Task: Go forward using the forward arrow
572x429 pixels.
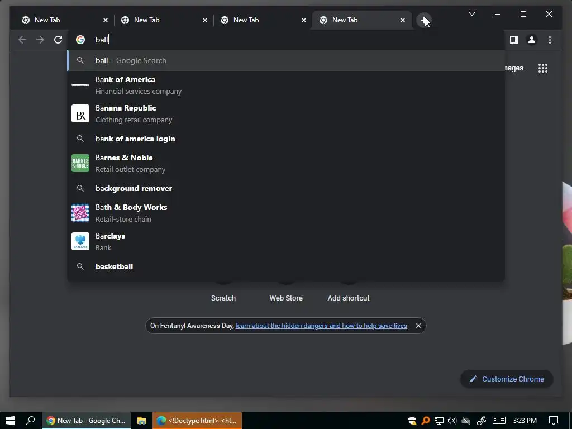Action: 40,40
